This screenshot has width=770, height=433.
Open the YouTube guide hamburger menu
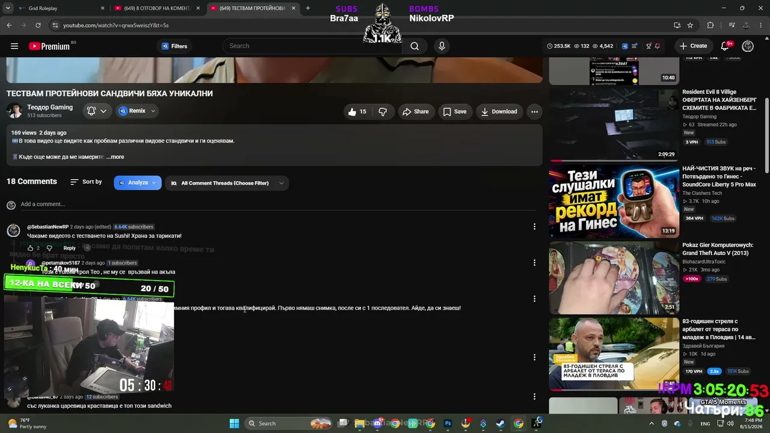click(x=14, y=46)
